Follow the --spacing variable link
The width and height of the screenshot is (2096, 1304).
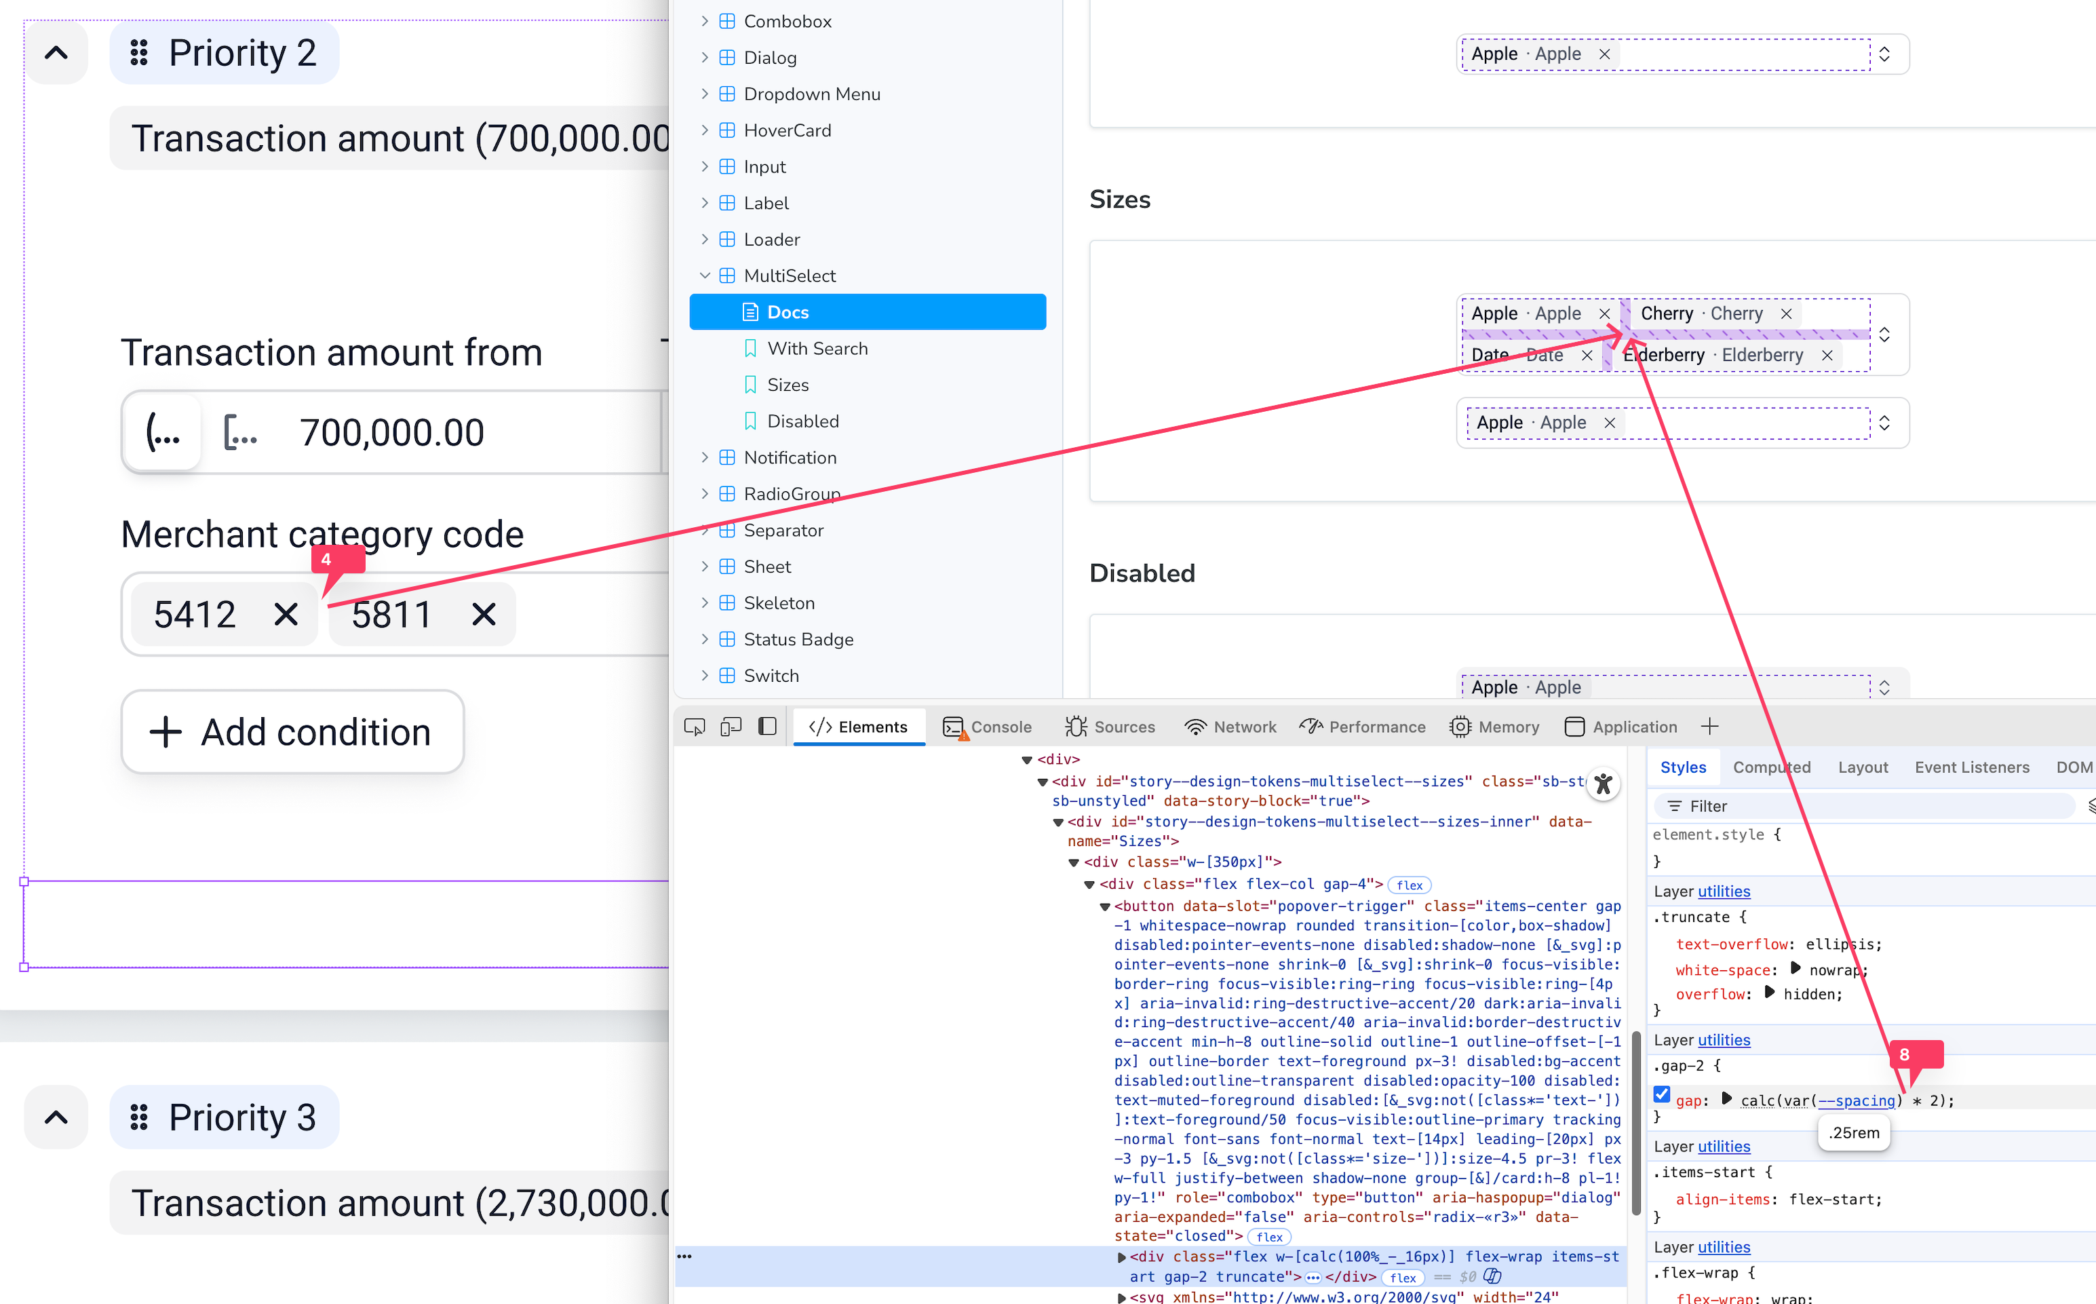pos(1857,1101)
